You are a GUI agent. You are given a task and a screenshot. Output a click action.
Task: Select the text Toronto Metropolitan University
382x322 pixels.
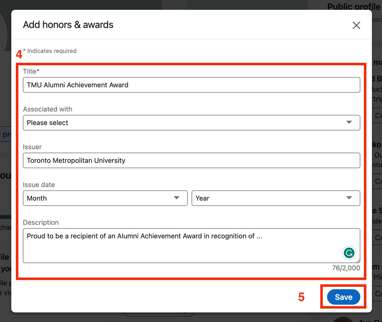(x=76, y=160)
